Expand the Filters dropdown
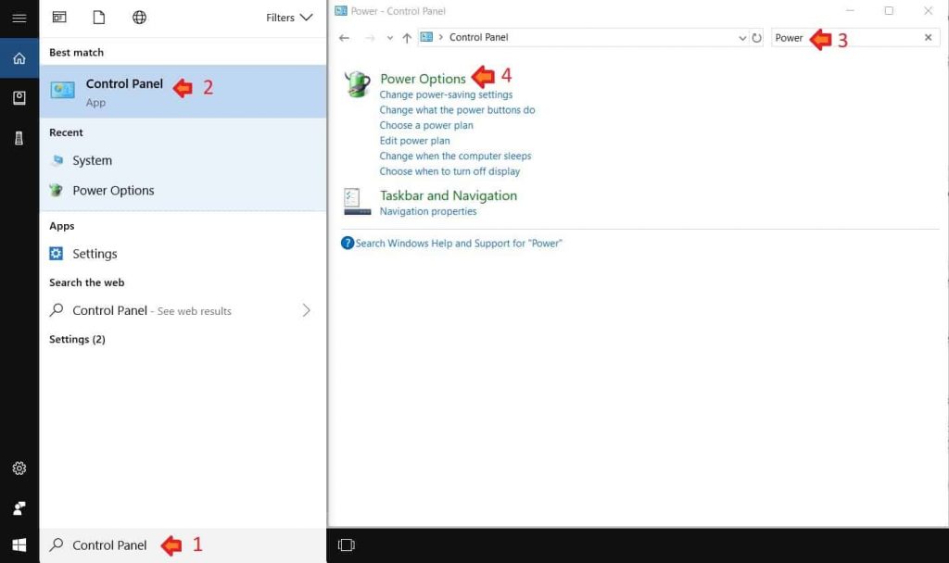This screenshot has width=949, height=563. (x=289, y=17)
